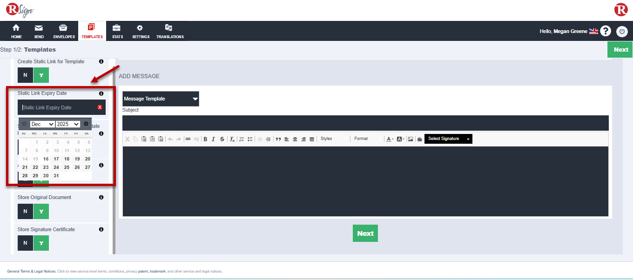Viewport: 633px width, 280px height.
Task: Click the power logout icon
Action: 622,31
